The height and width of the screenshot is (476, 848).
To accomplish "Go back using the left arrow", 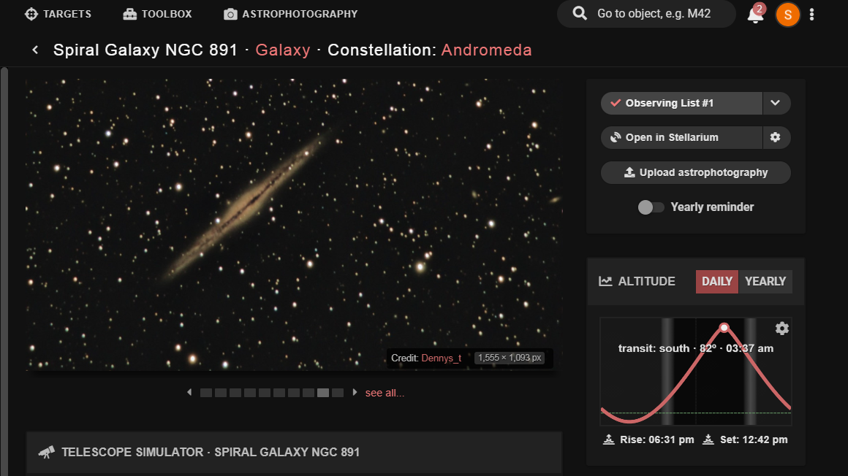I will [34, 50].
